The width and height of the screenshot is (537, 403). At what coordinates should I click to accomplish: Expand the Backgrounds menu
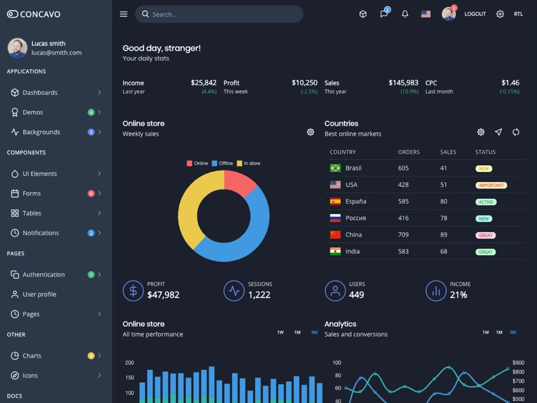click(x=56, y=132)
